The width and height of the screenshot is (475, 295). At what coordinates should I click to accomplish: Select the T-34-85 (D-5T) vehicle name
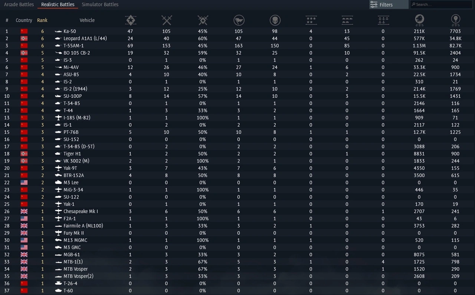(x=79, y=147)
